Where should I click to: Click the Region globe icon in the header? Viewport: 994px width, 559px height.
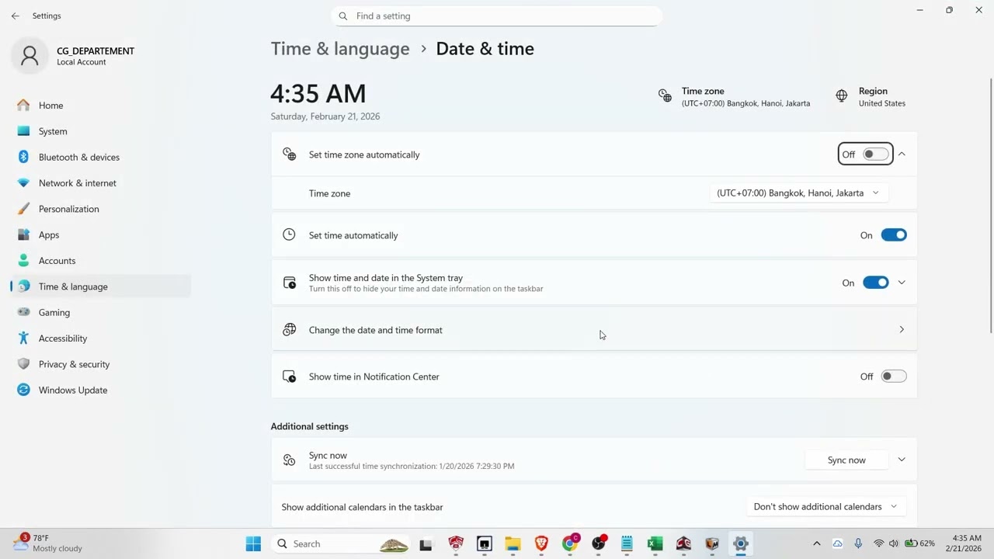[842, 95]
